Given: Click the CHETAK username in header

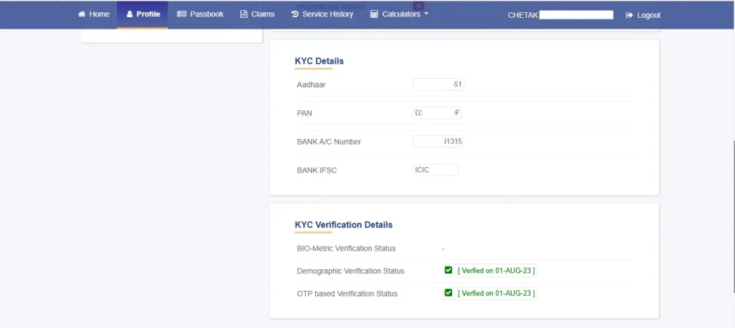Looking at the screenshot, I should [x=523, y=15].
